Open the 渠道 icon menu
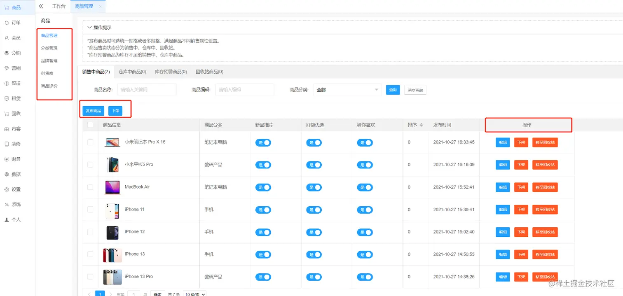 pyautogui.click(x=7, y=83)
